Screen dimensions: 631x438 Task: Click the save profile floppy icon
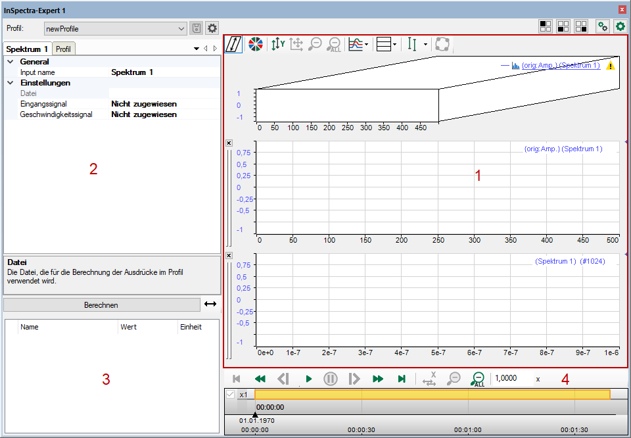point(197,28)
